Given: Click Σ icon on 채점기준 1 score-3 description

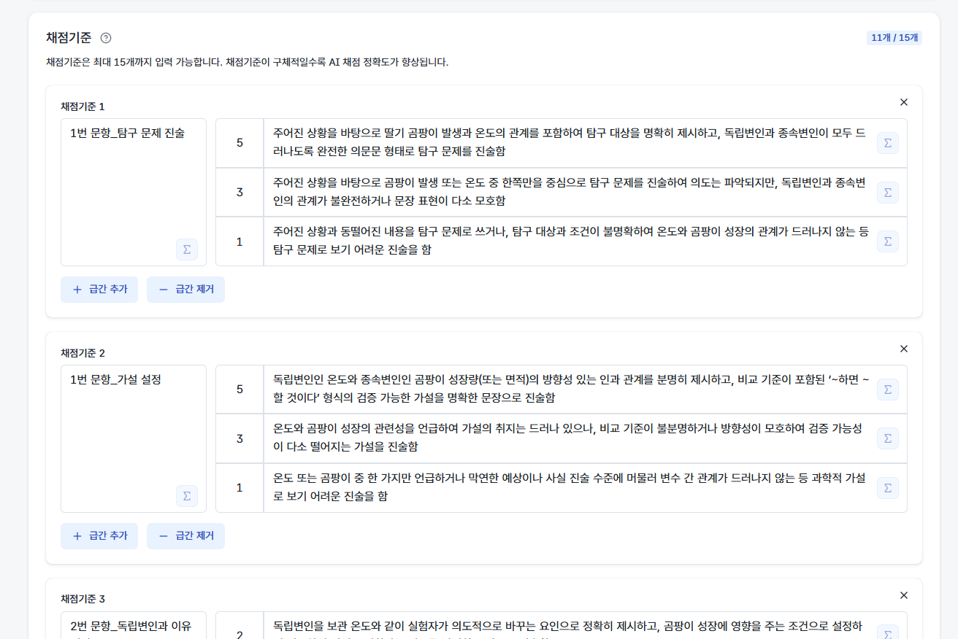Looking at the screenshot, I should 888,193.
